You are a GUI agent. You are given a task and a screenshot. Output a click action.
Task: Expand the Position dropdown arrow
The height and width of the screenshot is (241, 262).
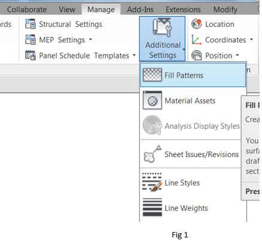pos(237,55)
